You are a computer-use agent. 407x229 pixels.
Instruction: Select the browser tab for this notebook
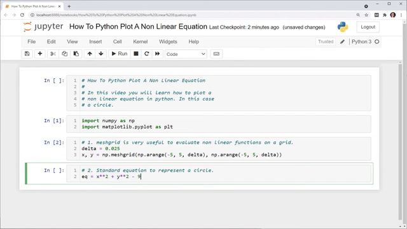click(33, 6)
